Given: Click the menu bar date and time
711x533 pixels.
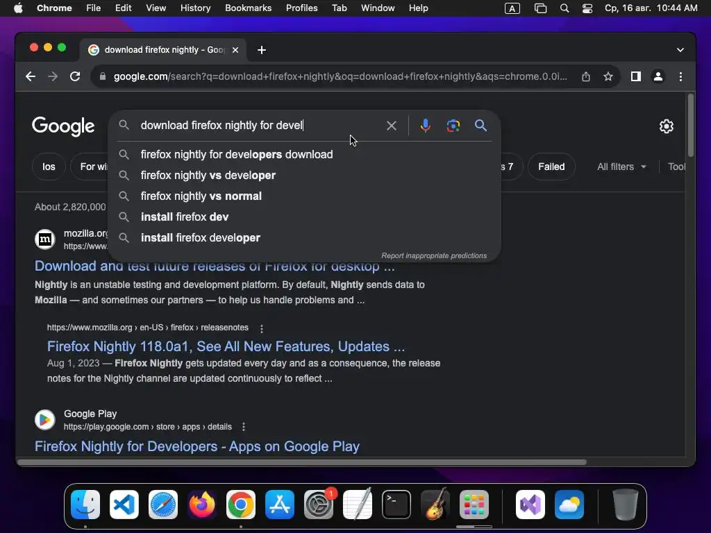Looking at the screenshot, I should coord(651,8).
